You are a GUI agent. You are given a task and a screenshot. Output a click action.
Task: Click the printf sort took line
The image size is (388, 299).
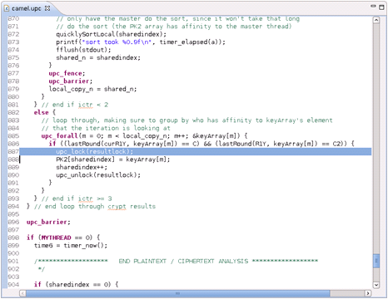point(141,42)
